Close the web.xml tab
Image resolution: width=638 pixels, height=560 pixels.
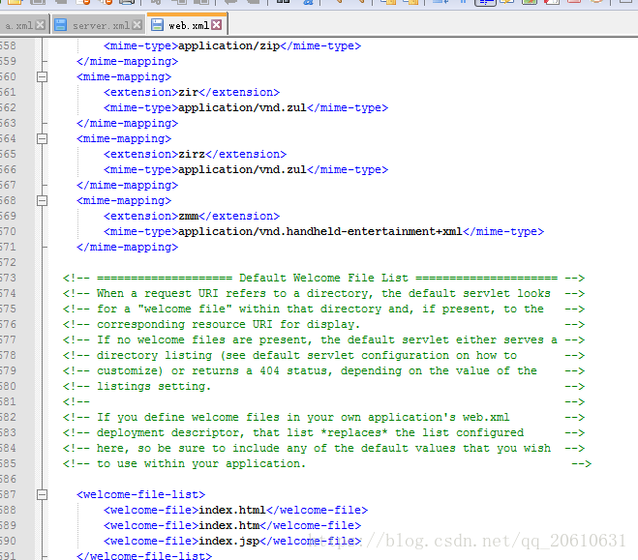pos(217,25)
